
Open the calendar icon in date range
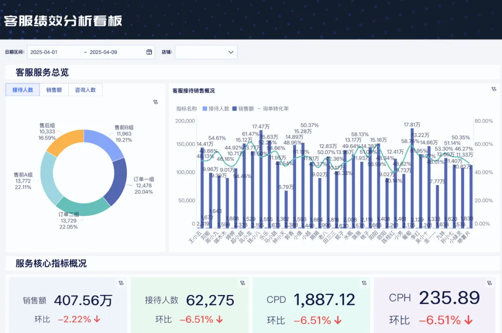pos(149,52)
